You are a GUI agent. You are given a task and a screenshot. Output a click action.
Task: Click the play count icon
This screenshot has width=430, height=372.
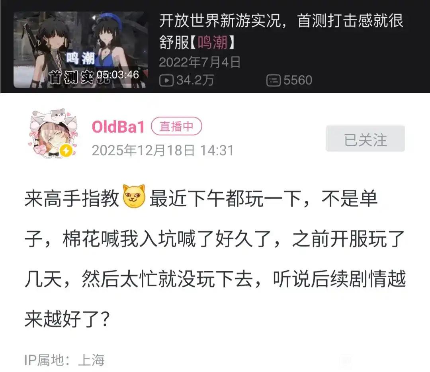pos(166,81)
